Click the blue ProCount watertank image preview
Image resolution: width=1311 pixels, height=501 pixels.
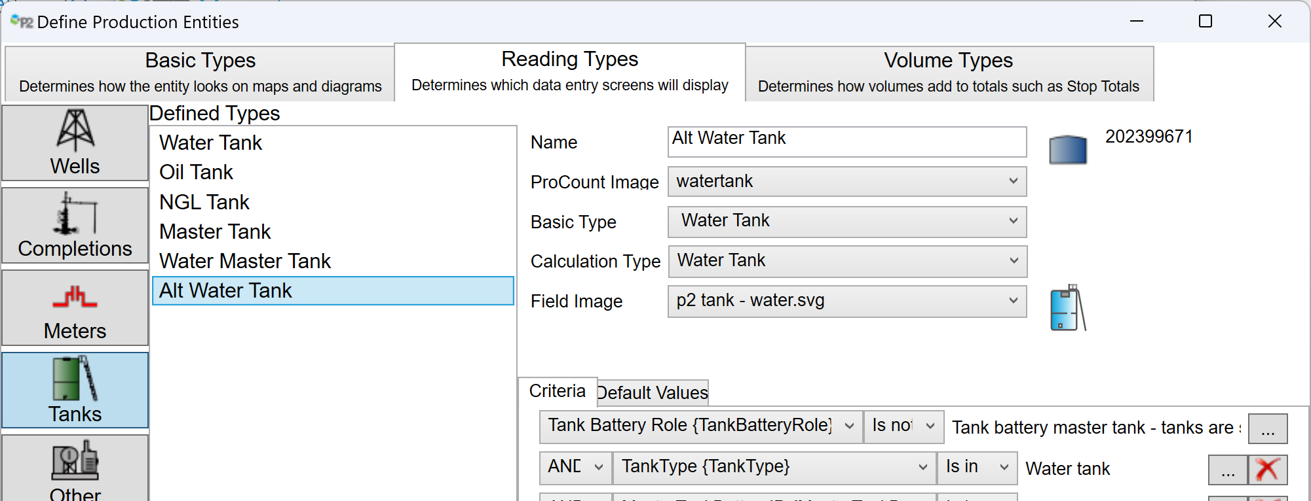(x=1068, y=150)
